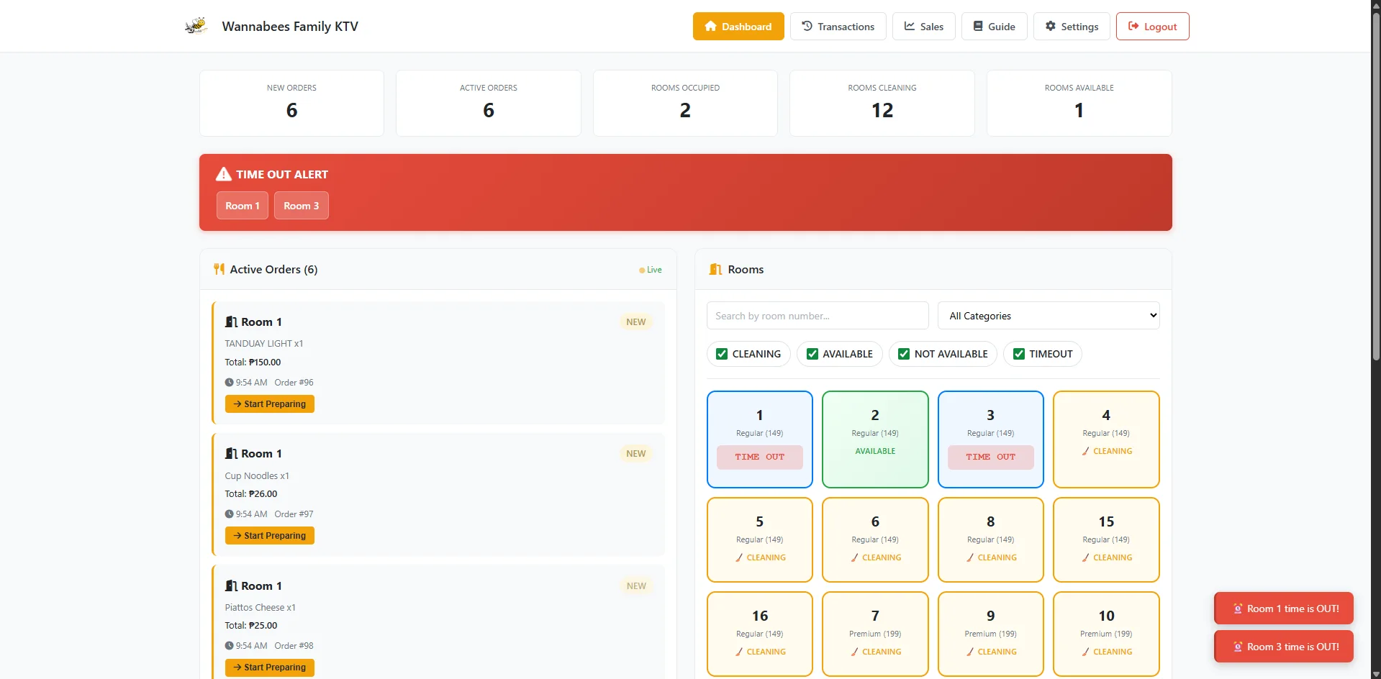1381x679 pixels.
Task: Click the utensils icon beside Active Orders
Action: pos(219,269)
